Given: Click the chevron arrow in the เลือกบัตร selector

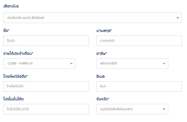Looking at the screenshot, I should pyautogui.click(x=178, y=18).
